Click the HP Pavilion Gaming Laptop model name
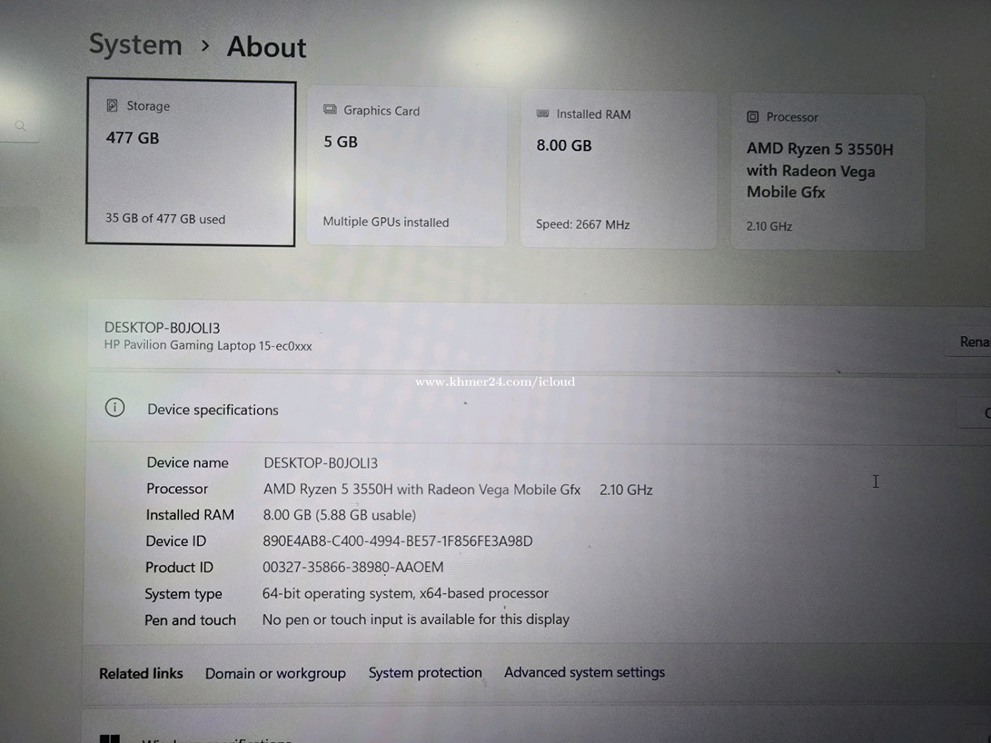 pos(207,345)
